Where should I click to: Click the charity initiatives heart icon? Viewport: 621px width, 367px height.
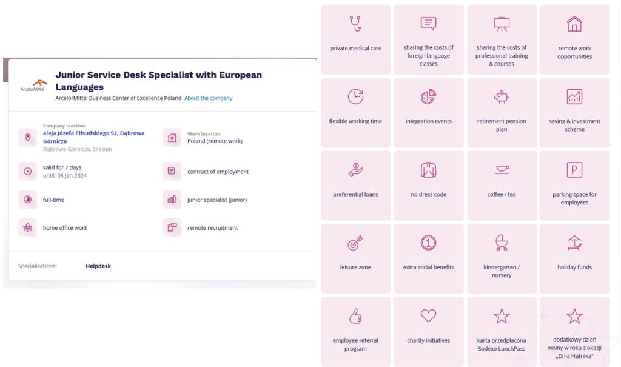(x=428, y=316)
